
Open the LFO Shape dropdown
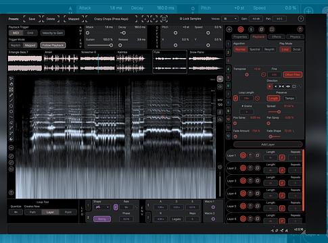[x=102, y=207]
